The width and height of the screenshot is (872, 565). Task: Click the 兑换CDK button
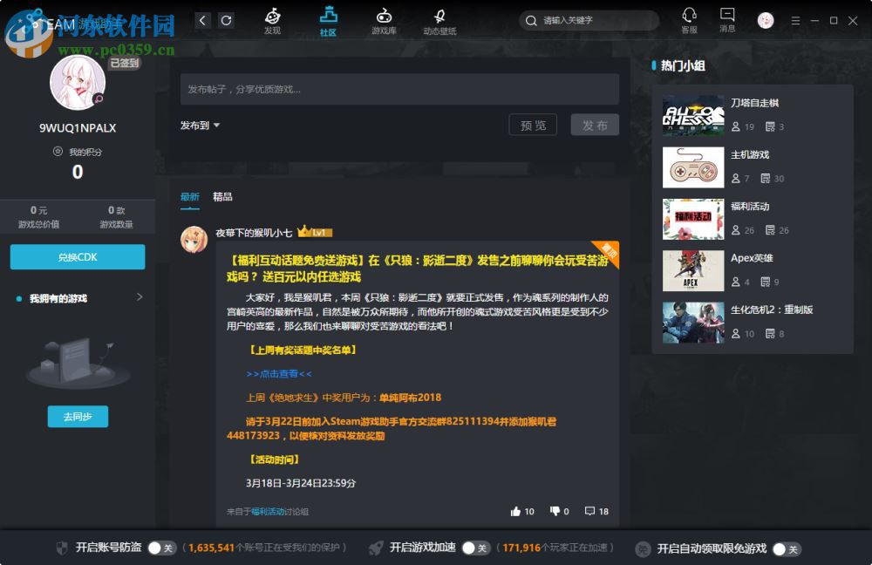coord(77,257)
